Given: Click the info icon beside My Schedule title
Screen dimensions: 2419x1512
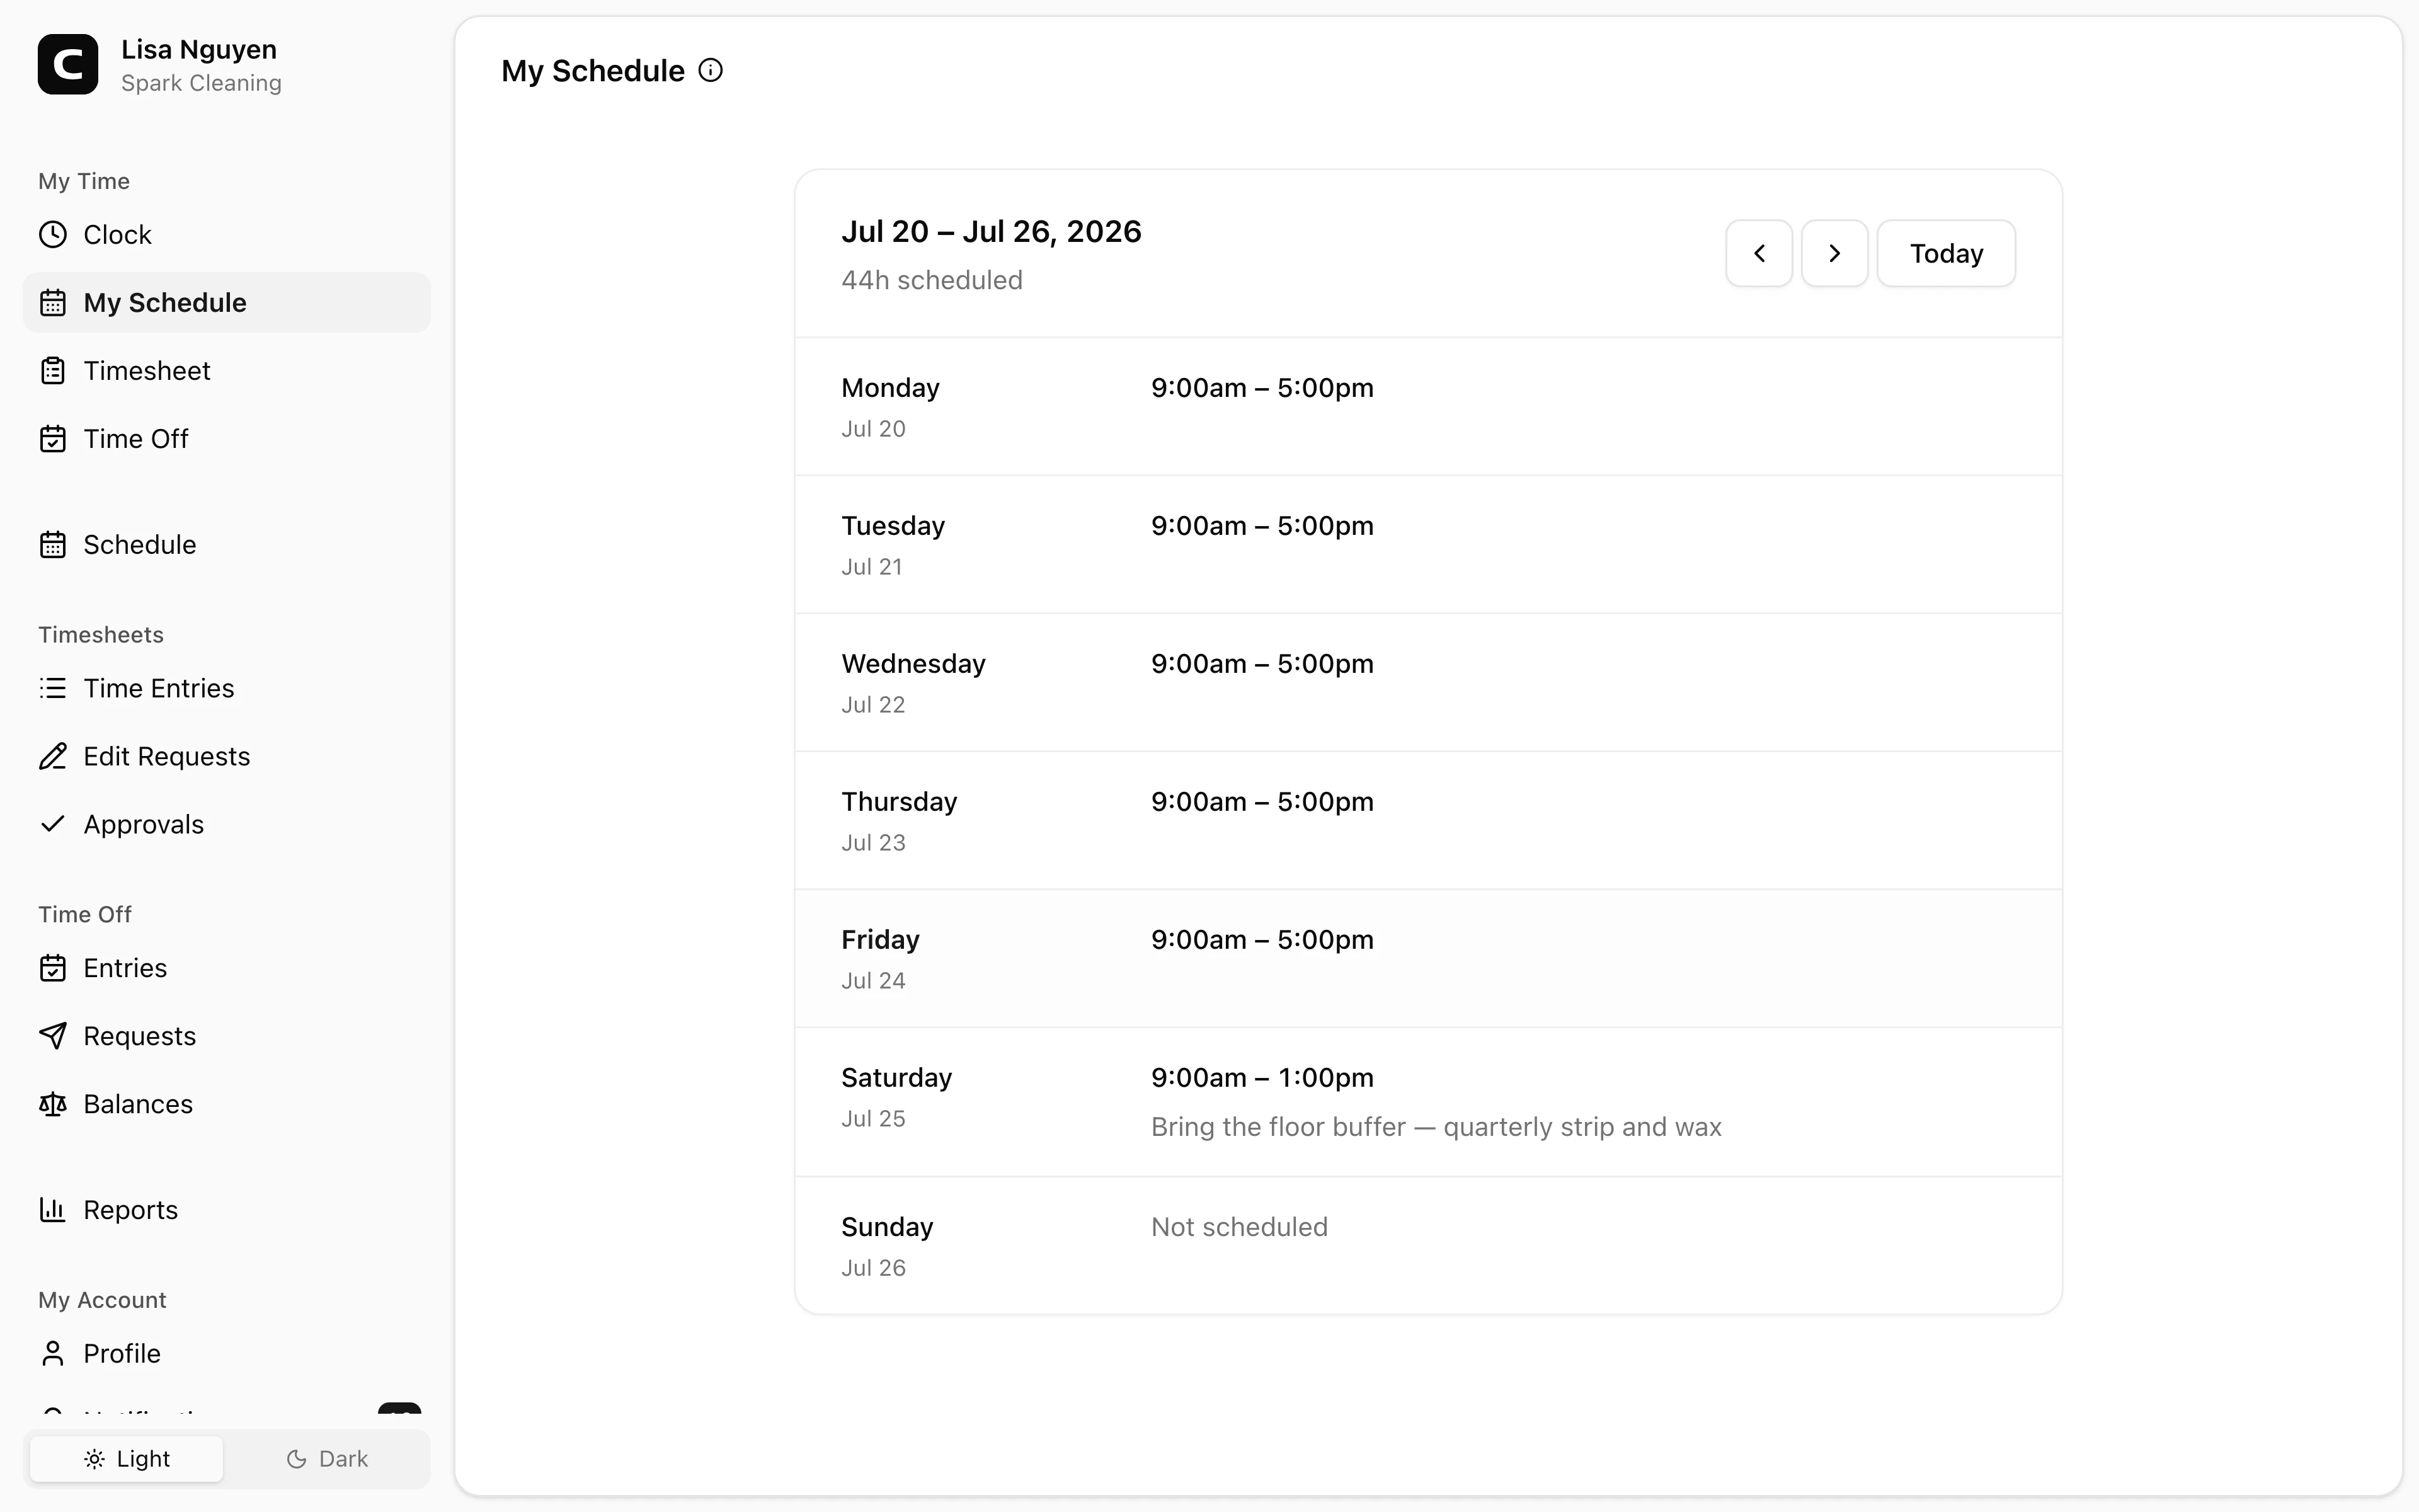Looking at the screenshot, I should pos(711,71).
